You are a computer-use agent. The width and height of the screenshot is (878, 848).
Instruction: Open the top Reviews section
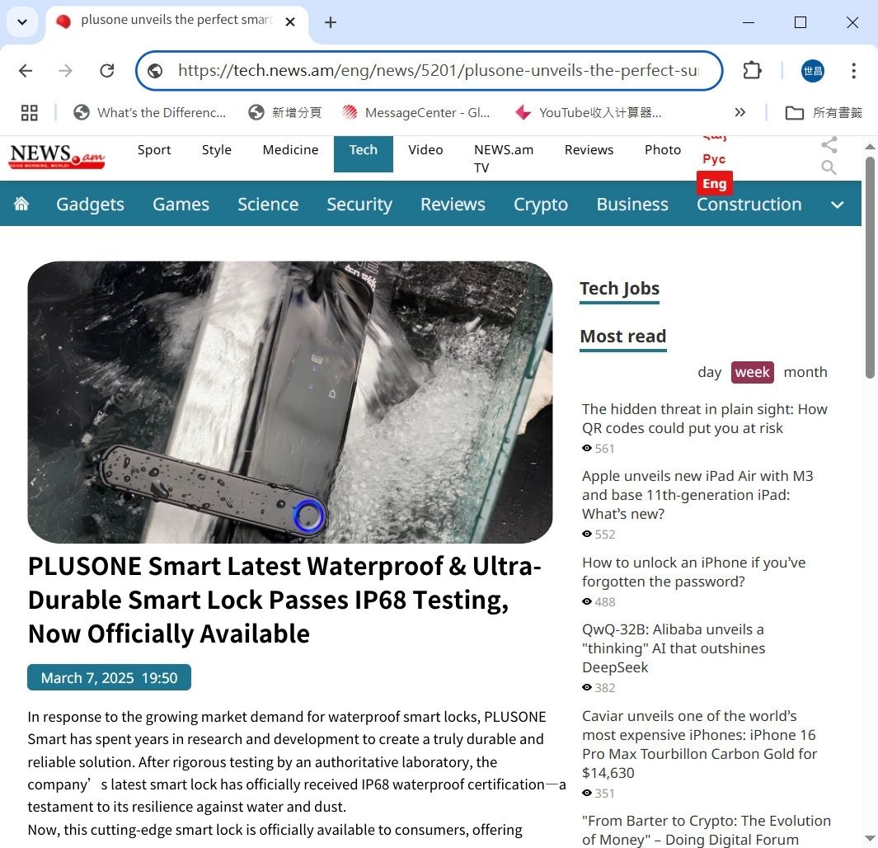coord(589,150)
